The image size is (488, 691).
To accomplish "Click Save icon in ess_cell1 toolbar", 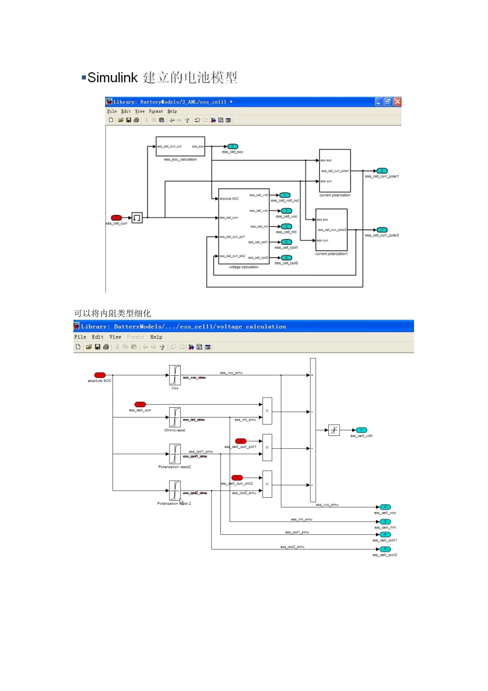I will click(128, 120).
